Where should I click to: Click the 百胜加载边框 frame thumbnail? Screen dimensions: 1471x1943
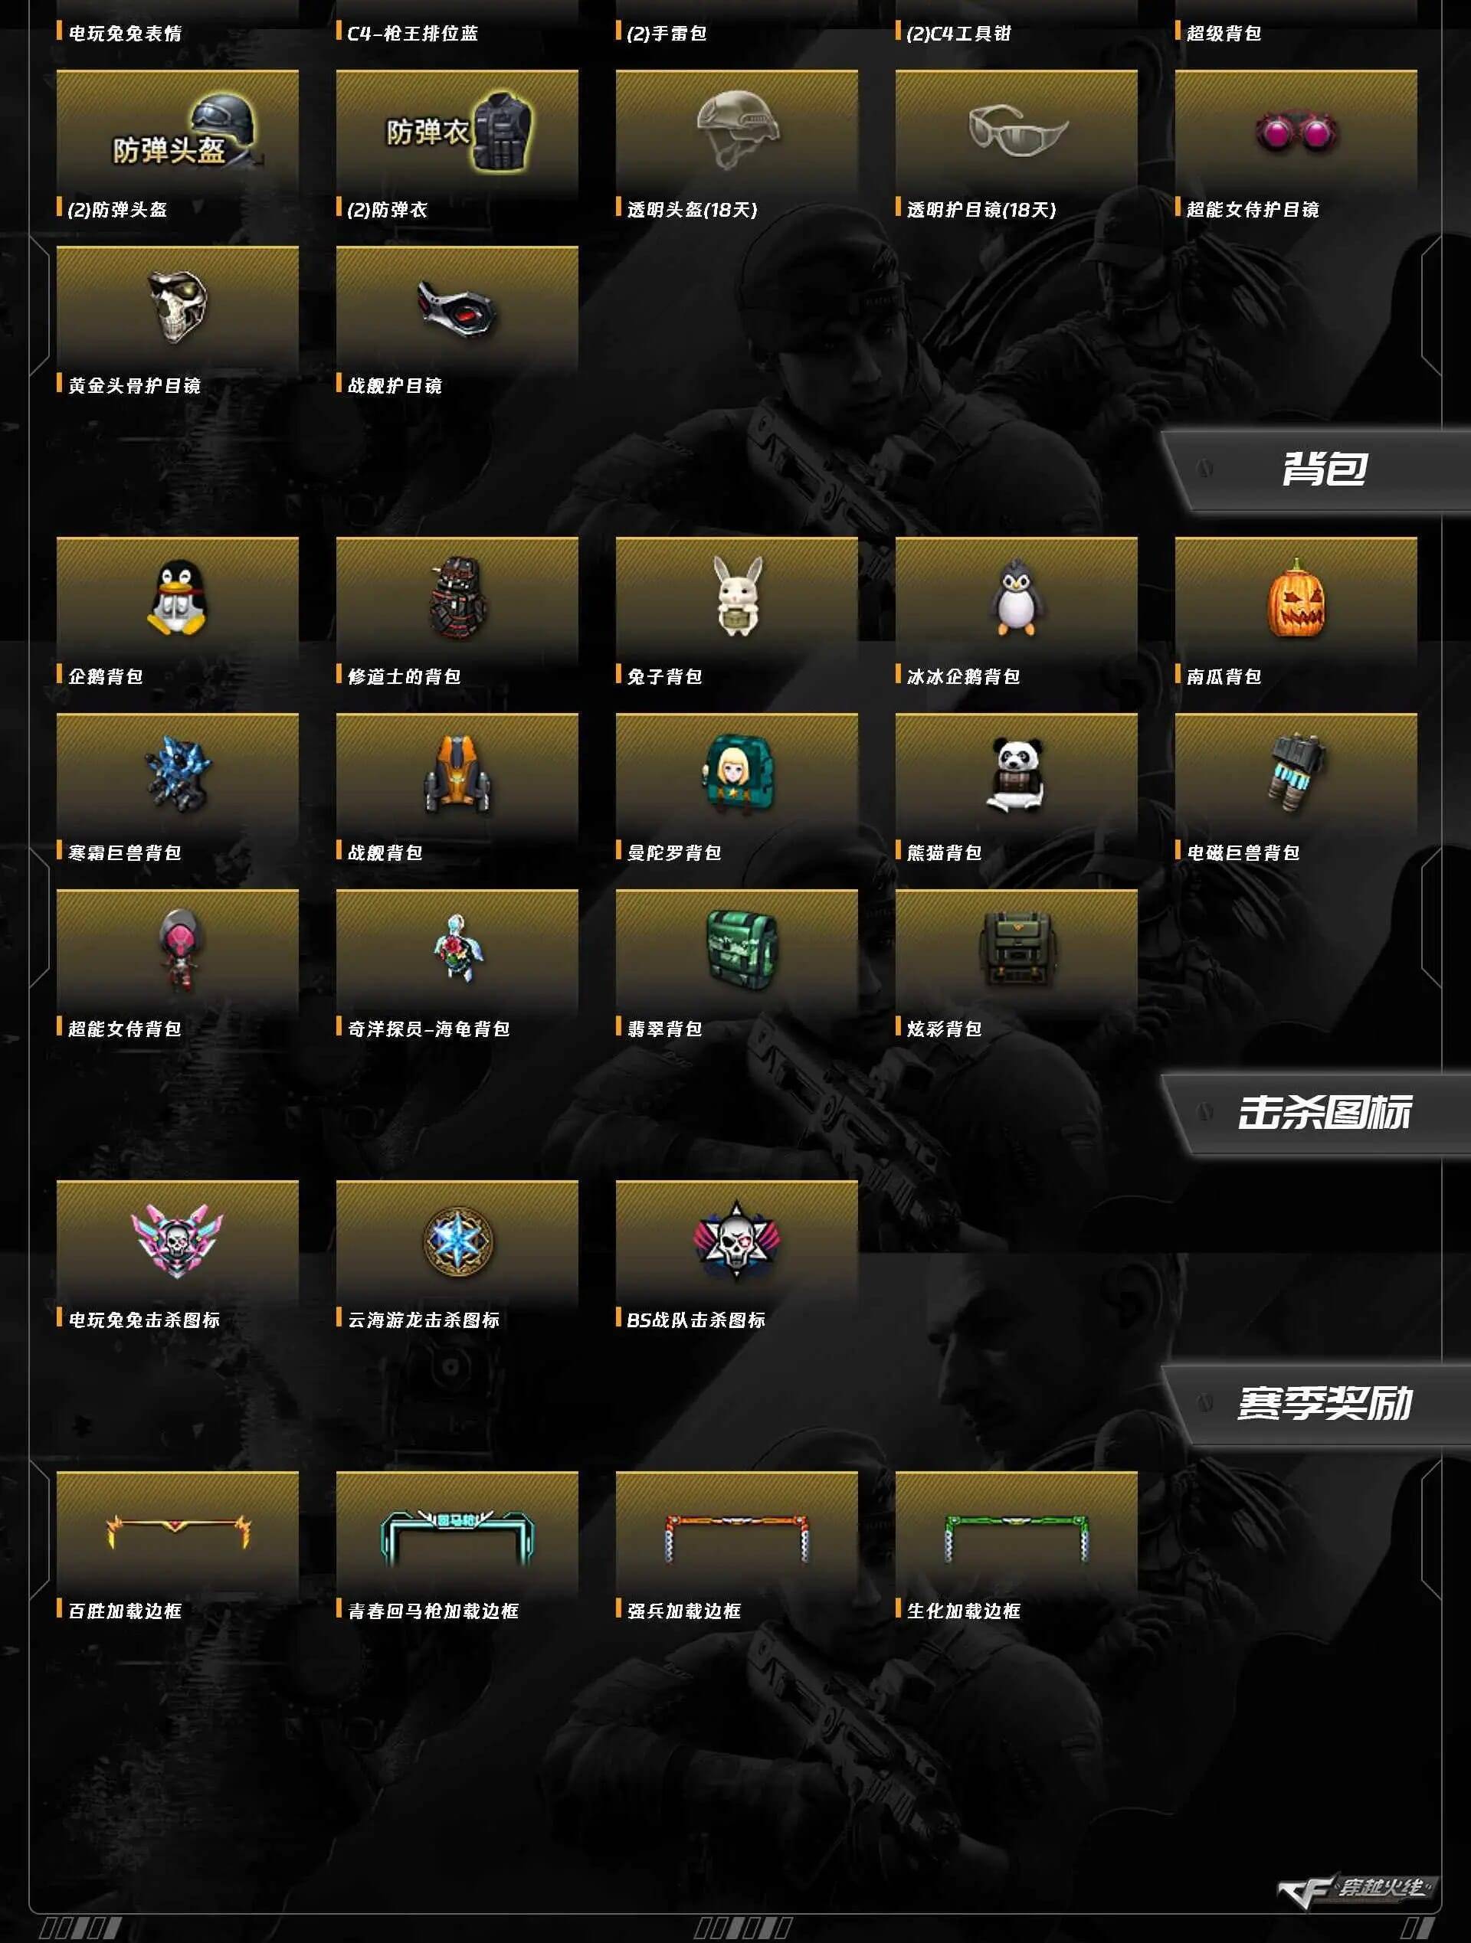pos(177,1532)
